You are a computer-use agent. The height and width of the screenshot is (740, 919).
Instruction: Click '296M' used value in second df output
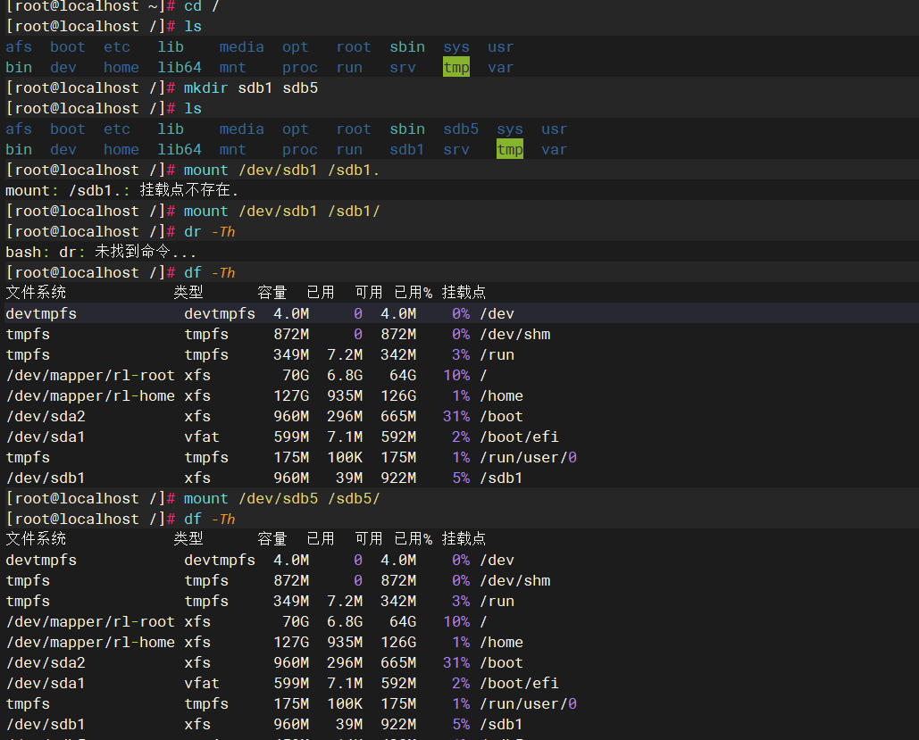coord(345,662)
